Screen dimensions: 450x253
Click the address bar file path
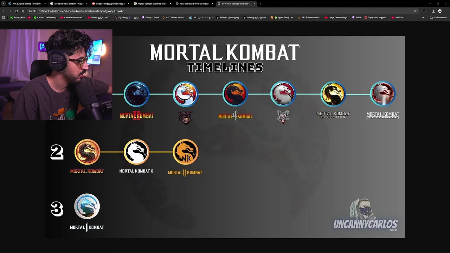81,11
